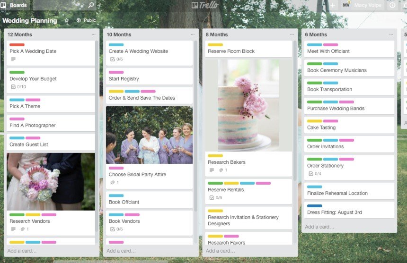Viewport: 407px width, 263px height.
Task: Click the plus create icon in header
Action: click(x=333, y=5)
